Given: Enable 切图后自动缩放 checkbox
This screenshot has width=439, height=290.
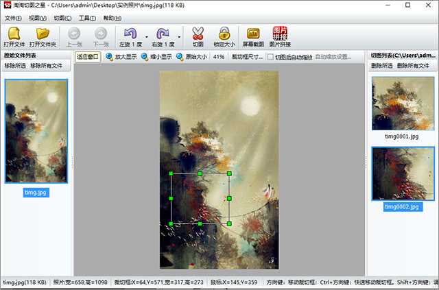Looking at the screenshot, I should pos(270,57).
